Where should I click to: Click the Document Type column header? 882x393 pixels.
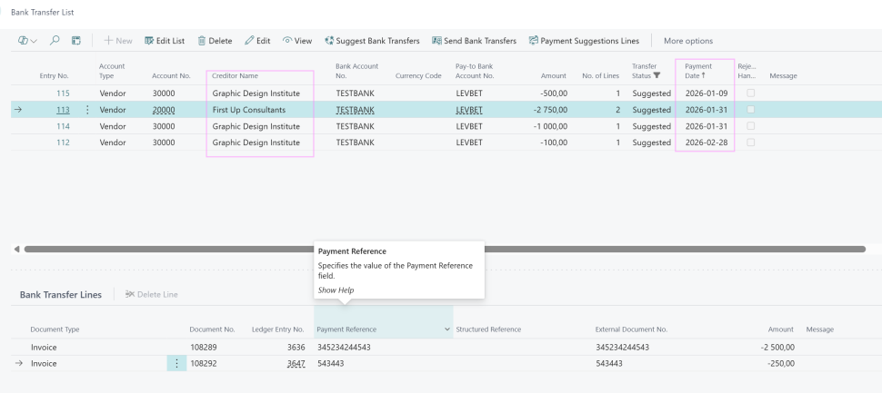[55, 329]
